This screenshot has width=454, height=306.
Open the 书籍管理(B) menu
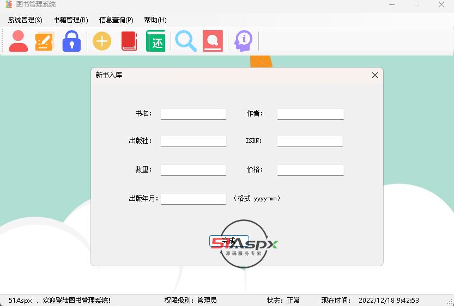point(71,20)
